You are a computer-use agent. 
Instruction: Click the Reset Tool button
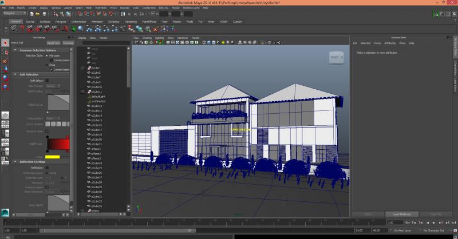[53, 43]
